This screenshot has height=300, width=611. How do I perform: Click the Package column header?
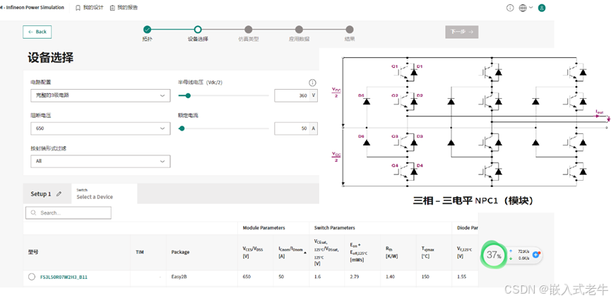[180, 252]
